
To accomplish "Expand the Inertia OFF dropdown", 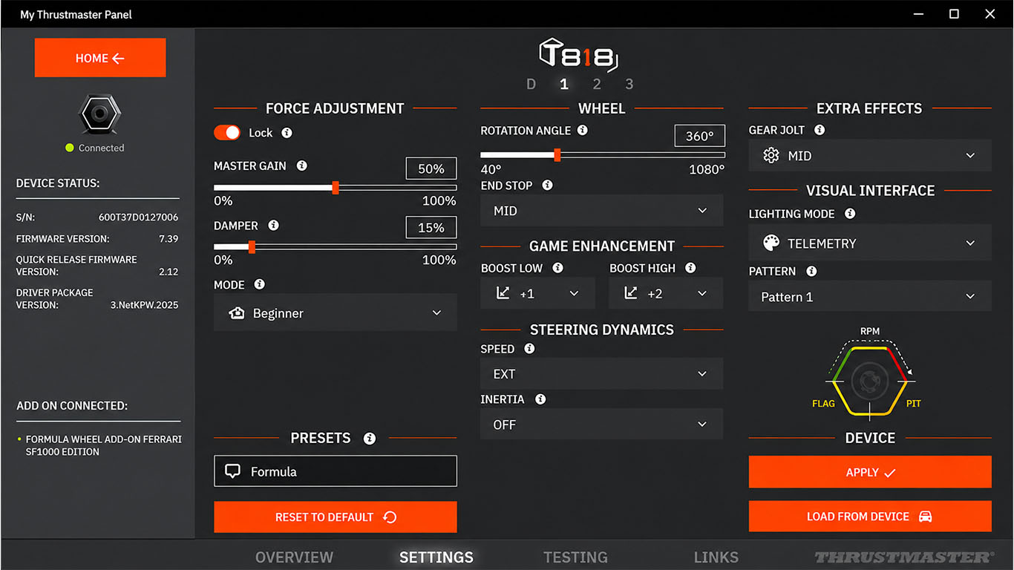I will tap(602, 425).
